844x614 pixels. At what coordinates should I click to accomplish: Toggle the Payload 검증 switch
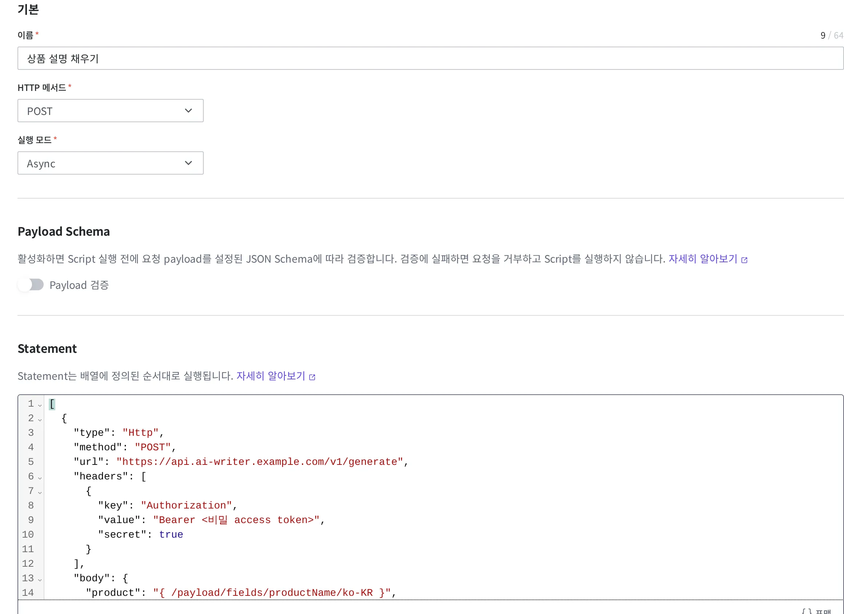(x=31, y=285)
